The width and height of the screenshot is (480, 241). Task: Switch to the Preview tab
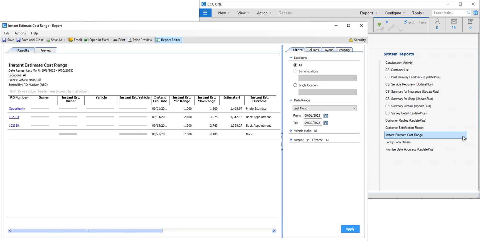pos(46,50)
